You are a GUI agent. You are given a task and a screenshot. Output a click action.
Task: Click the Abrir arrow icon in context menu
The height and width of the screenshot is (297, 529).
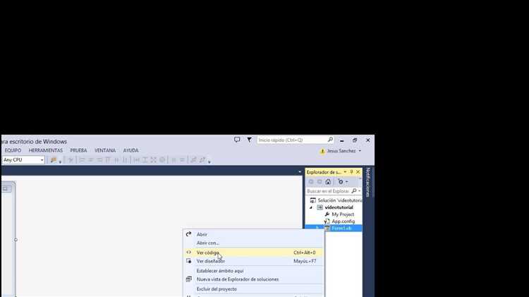coord(188,234)
